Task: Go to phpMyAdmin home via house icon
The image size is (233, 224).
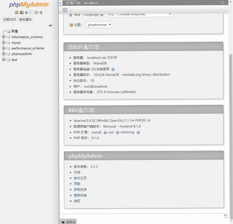Action: [x=17, y=12]
